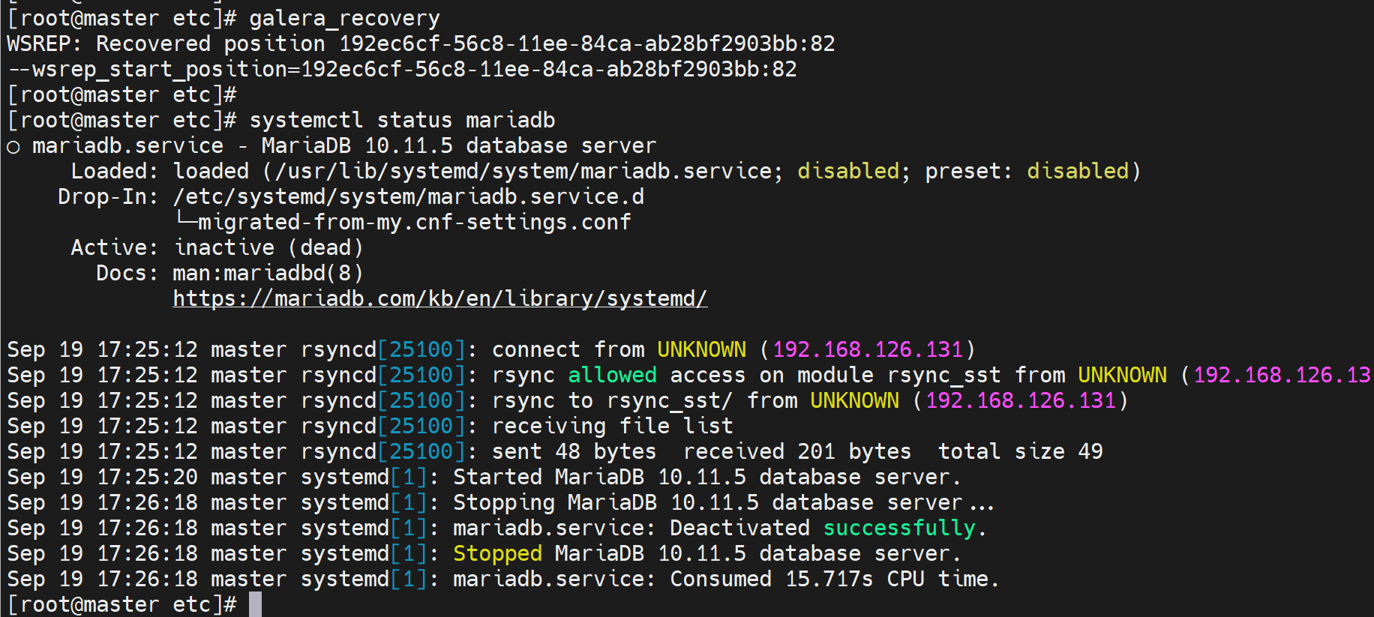Screen dimensions: 1374x617
Task: Click the /etc/systemd/system/mariadb.service.d drop-in path
Action: pos(408,196)
